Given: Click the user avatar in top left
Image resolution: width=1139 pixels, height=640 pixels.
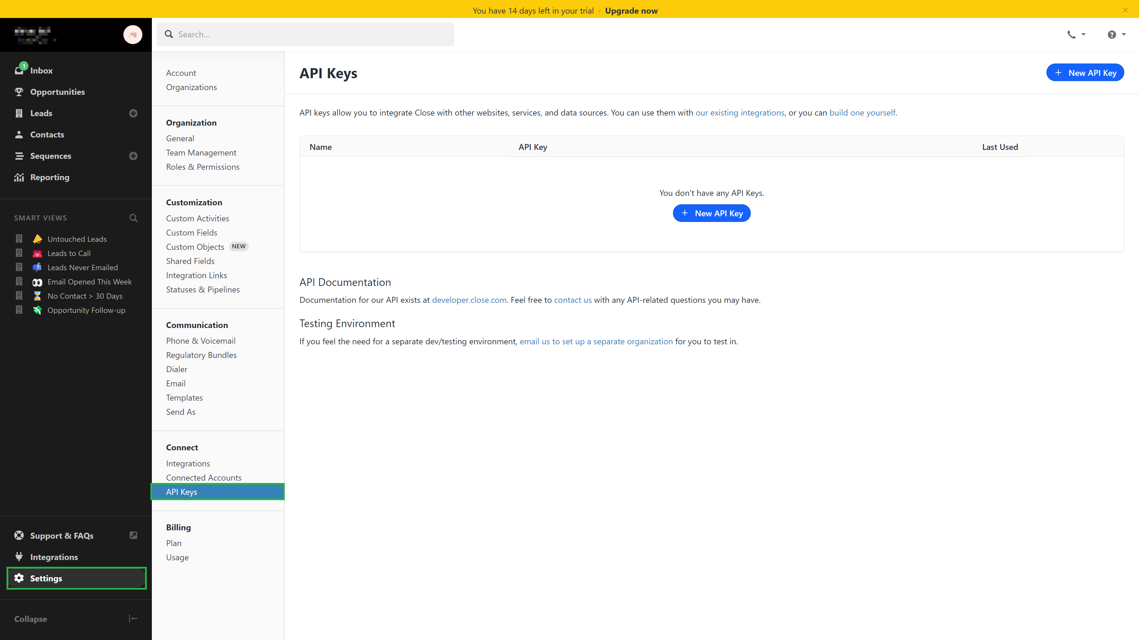Looking at the screenshot, I should point(133,34).
